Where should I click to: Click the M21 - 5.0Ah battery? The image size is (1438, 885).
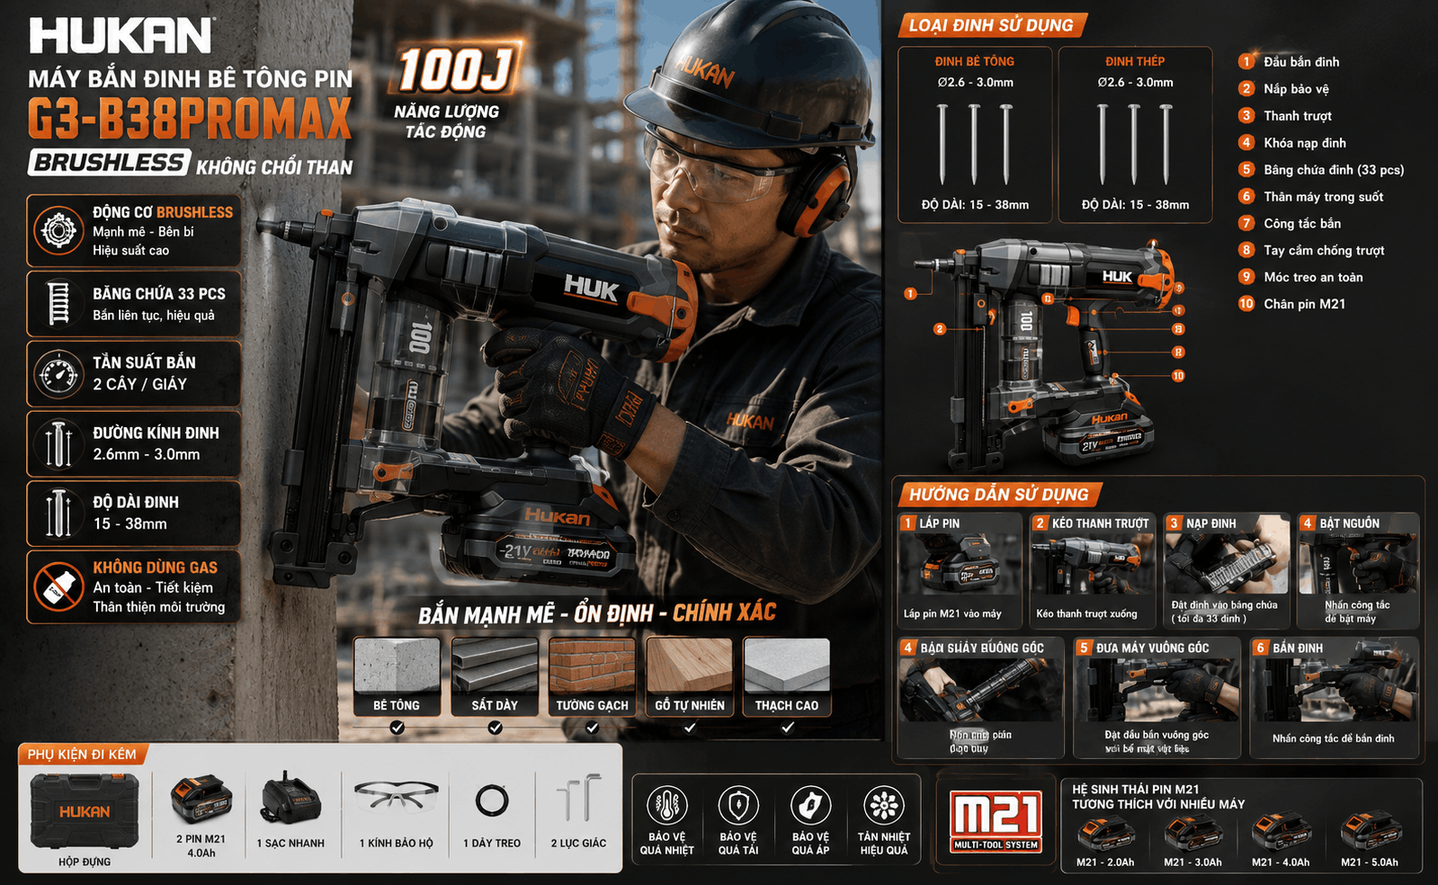click(x=1370, y=833)
